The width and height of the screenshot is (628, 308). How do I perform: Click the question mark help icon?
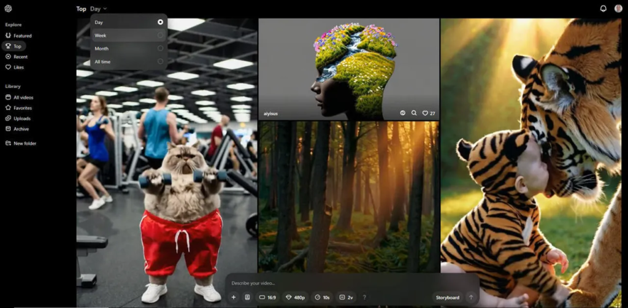click(364, 297)
